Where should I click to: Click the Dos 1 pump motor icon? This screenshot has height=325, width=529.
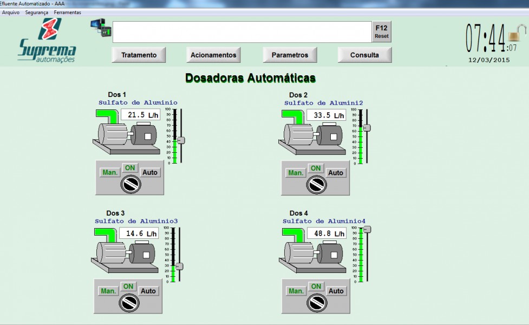[x=127, y=135]
